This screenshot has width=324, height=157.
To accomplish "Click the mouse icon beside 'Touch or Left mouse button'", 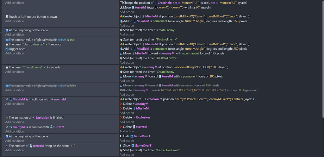I will point(7,17).
